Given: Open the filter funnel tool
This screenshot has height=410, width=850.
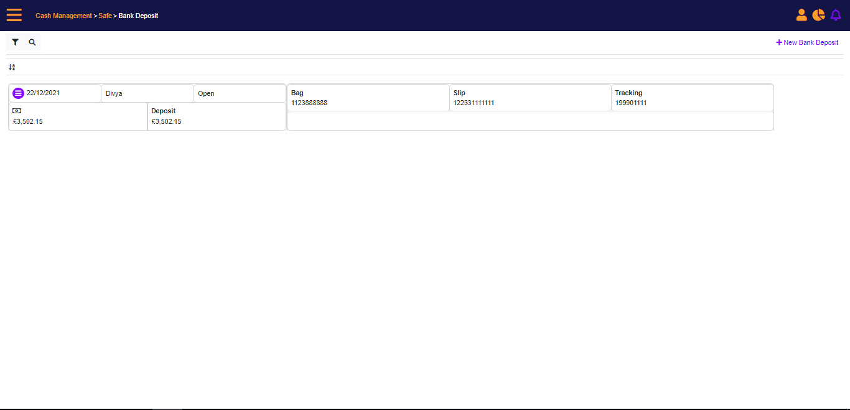Looking at the screenshot, I should [x=16, y=42].
